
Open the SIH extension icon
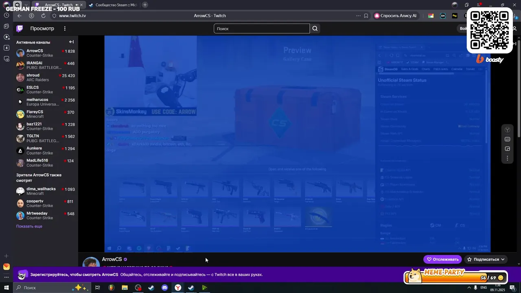[x=443, y=16]
